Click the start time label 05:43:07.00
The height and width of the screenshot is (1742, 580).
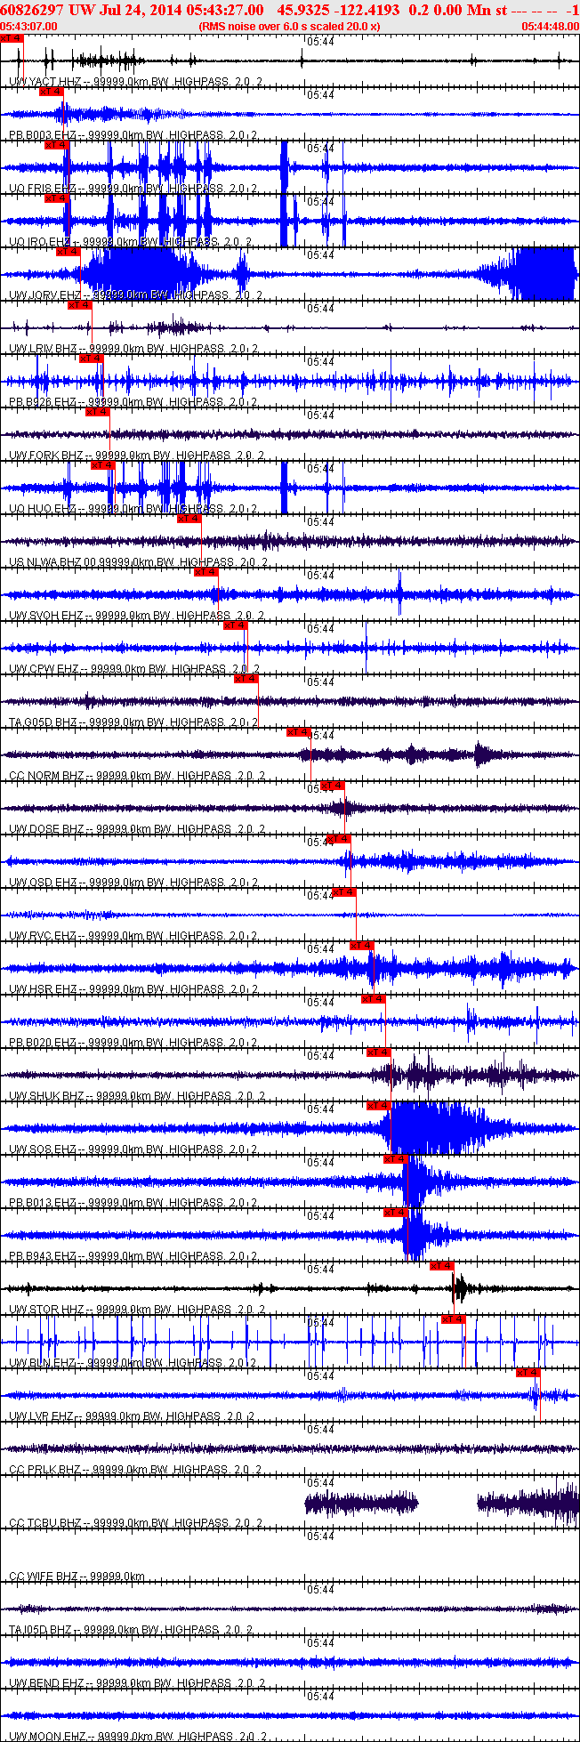[x=28, y=26]
